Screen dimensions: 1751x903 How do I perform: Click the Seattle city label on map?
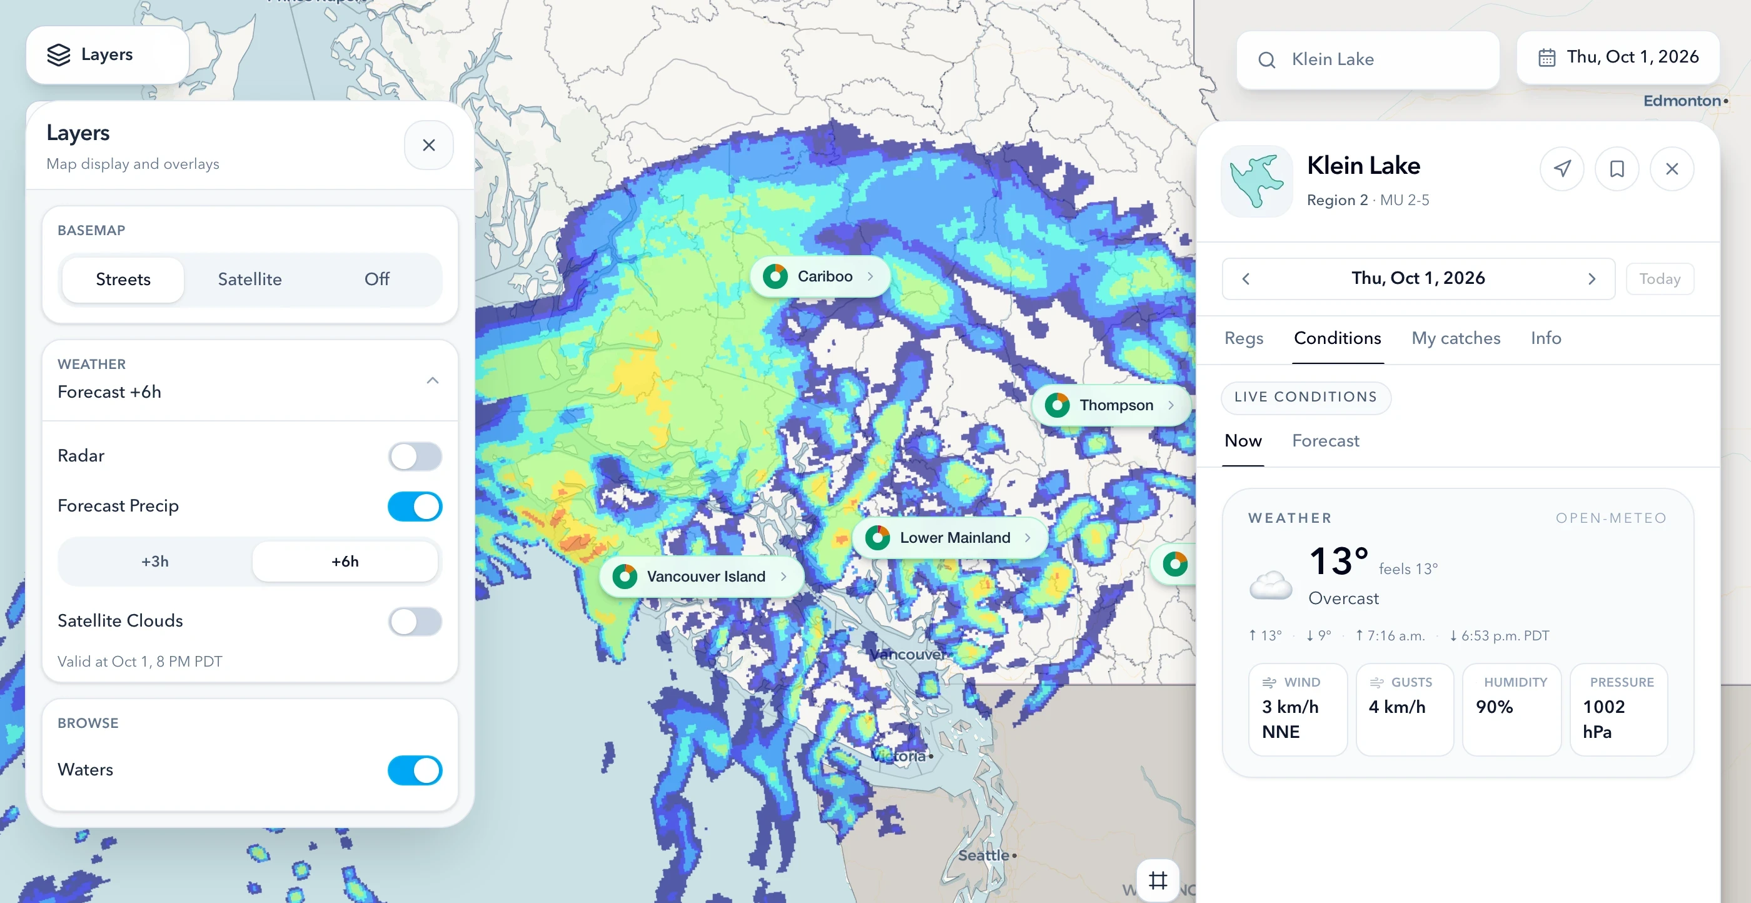984,855
